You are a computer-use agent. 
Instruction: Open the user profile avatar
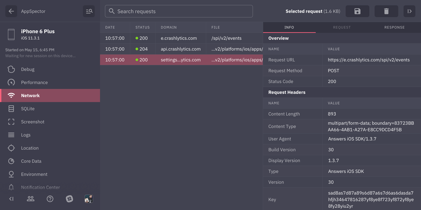pos(89,199)
